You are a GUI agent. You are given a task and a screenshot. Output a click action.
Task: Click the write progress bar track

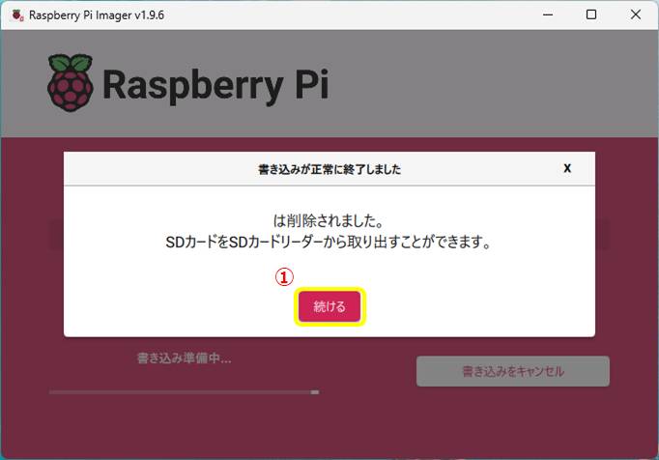click(185, 392)
